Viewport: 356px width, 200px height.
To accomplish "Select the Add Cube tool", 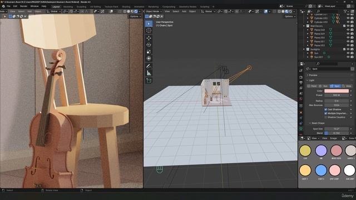I will (149, 81).
